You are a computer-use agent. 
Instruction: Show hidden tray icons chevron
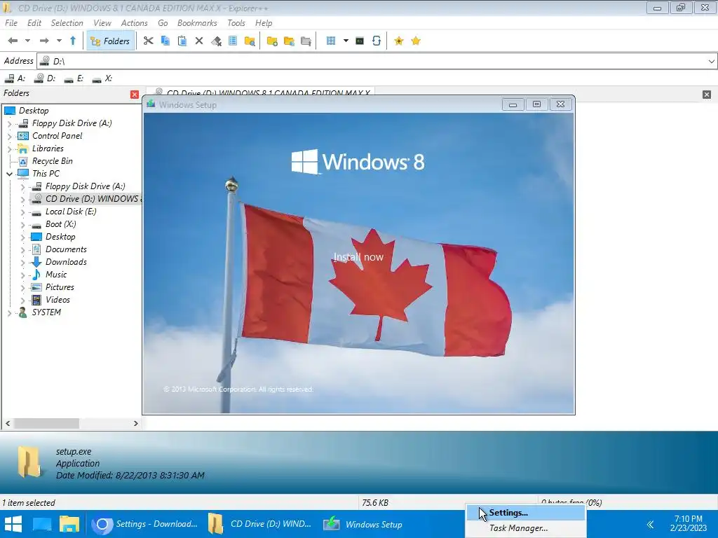tap(649, 524)
